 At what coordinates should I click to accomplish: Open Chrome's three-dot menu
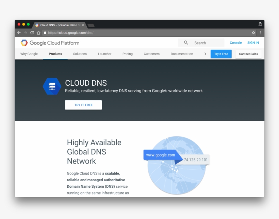(x=260, y=33)
